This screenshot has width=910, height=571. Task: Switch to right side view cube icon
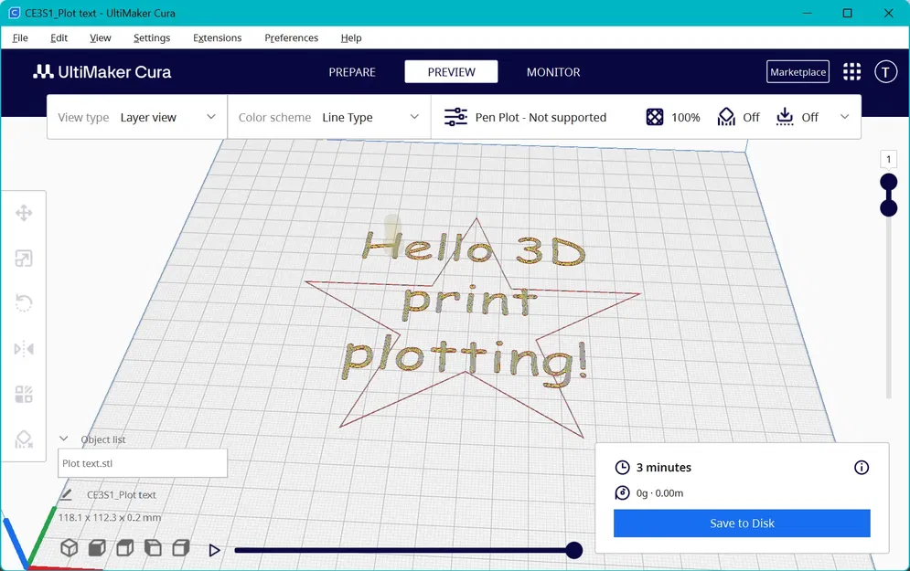coord(181,548)
